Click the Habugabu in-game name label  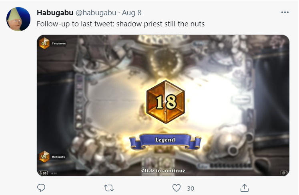click(x=58, y=157)
